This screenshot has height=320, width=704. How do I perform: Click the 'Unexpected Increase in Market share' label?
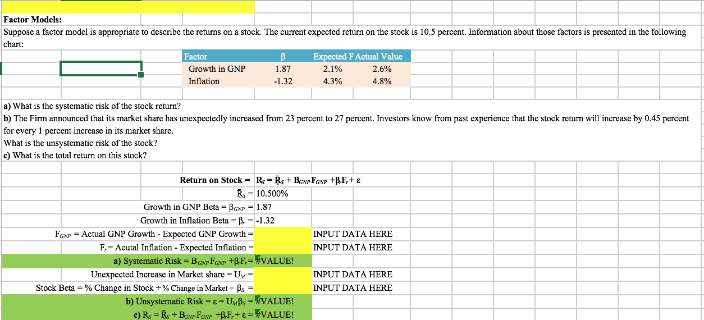[172, 275]
